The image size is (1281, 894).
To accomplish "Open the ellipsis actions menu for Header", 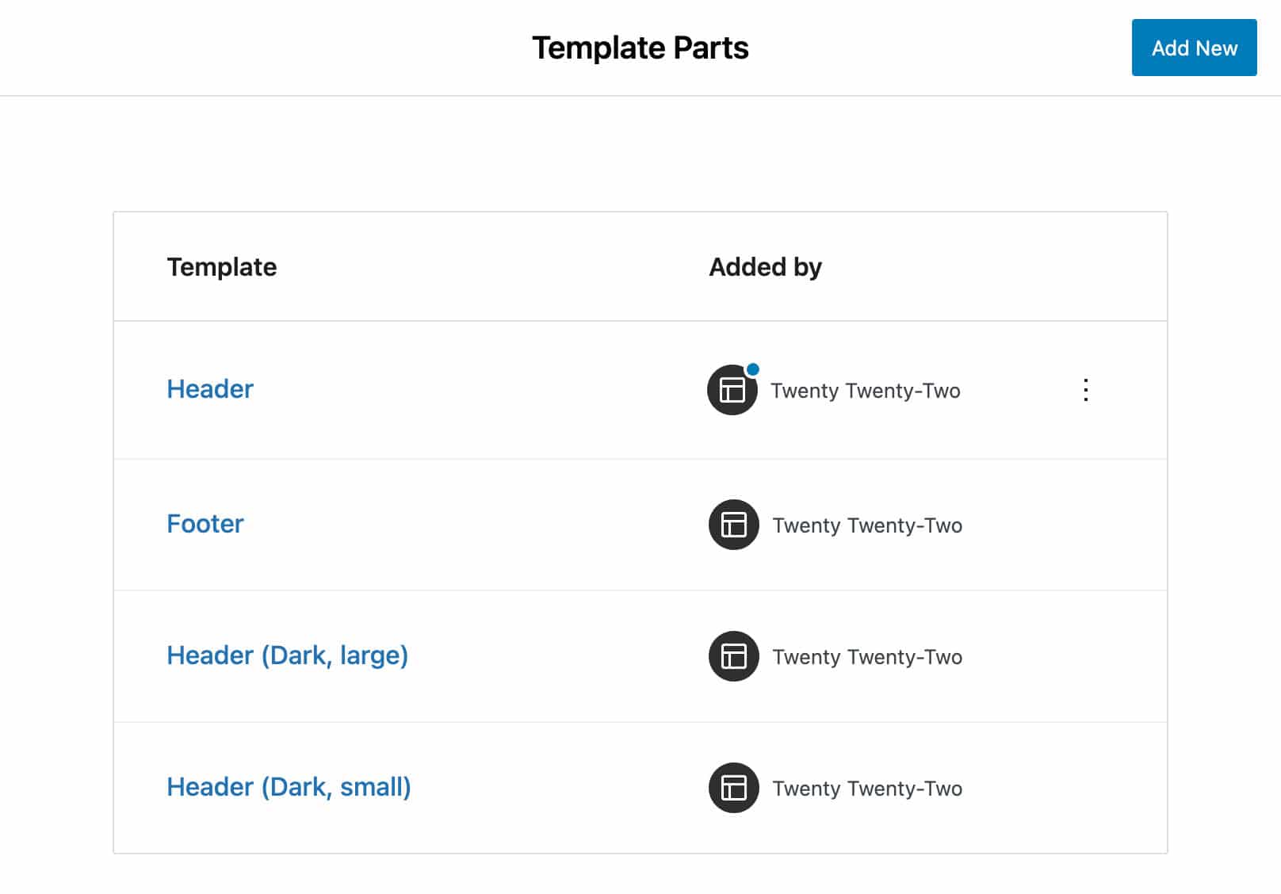I will pos(1086,390).
